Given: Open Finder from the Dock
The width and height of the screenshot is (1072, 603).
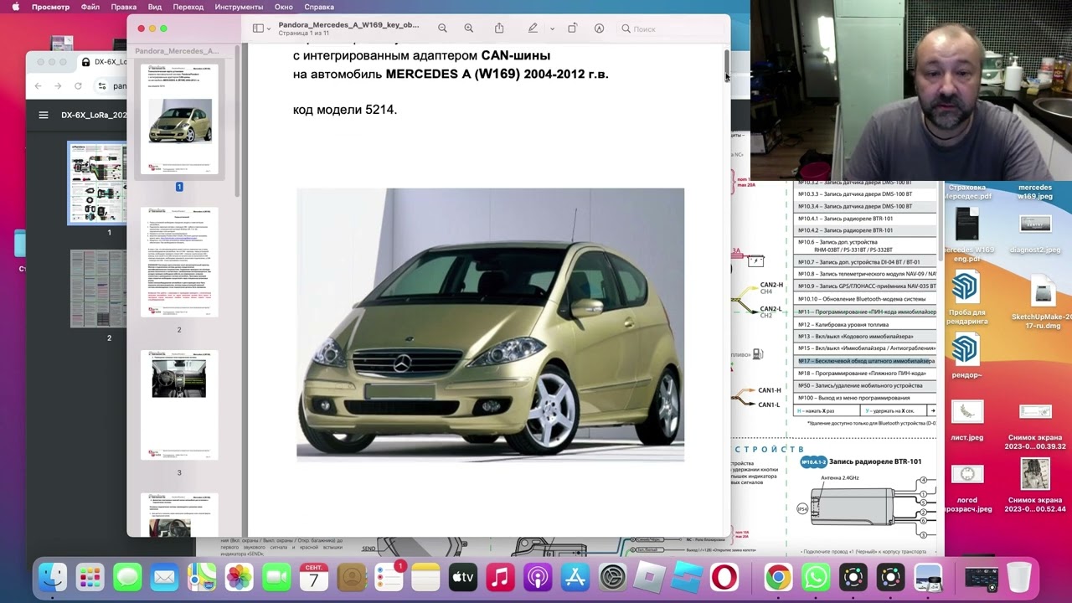Looking at the screenshot, I should coord(53,577).
